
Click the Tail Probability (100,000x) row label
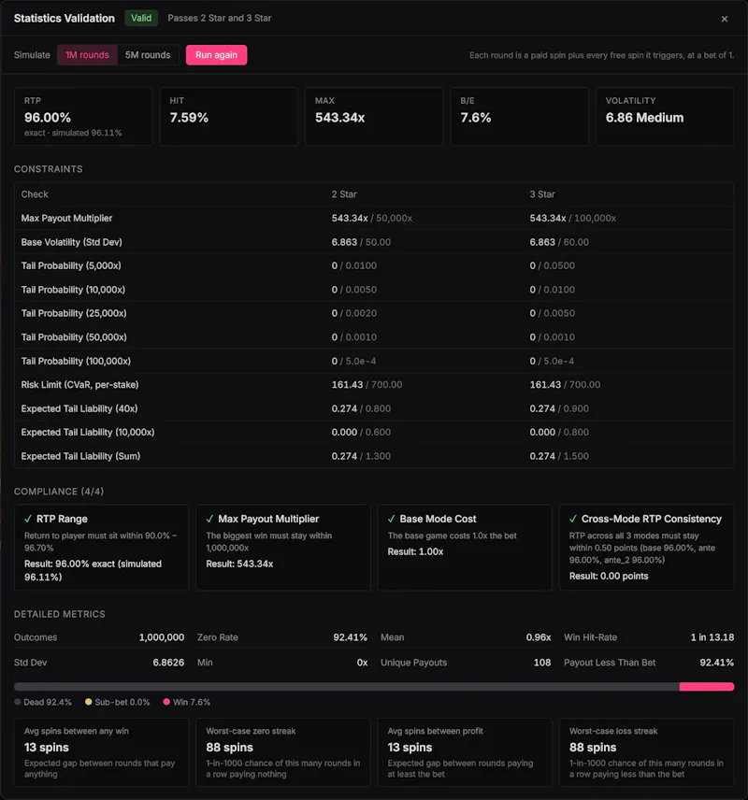(76, 362)
